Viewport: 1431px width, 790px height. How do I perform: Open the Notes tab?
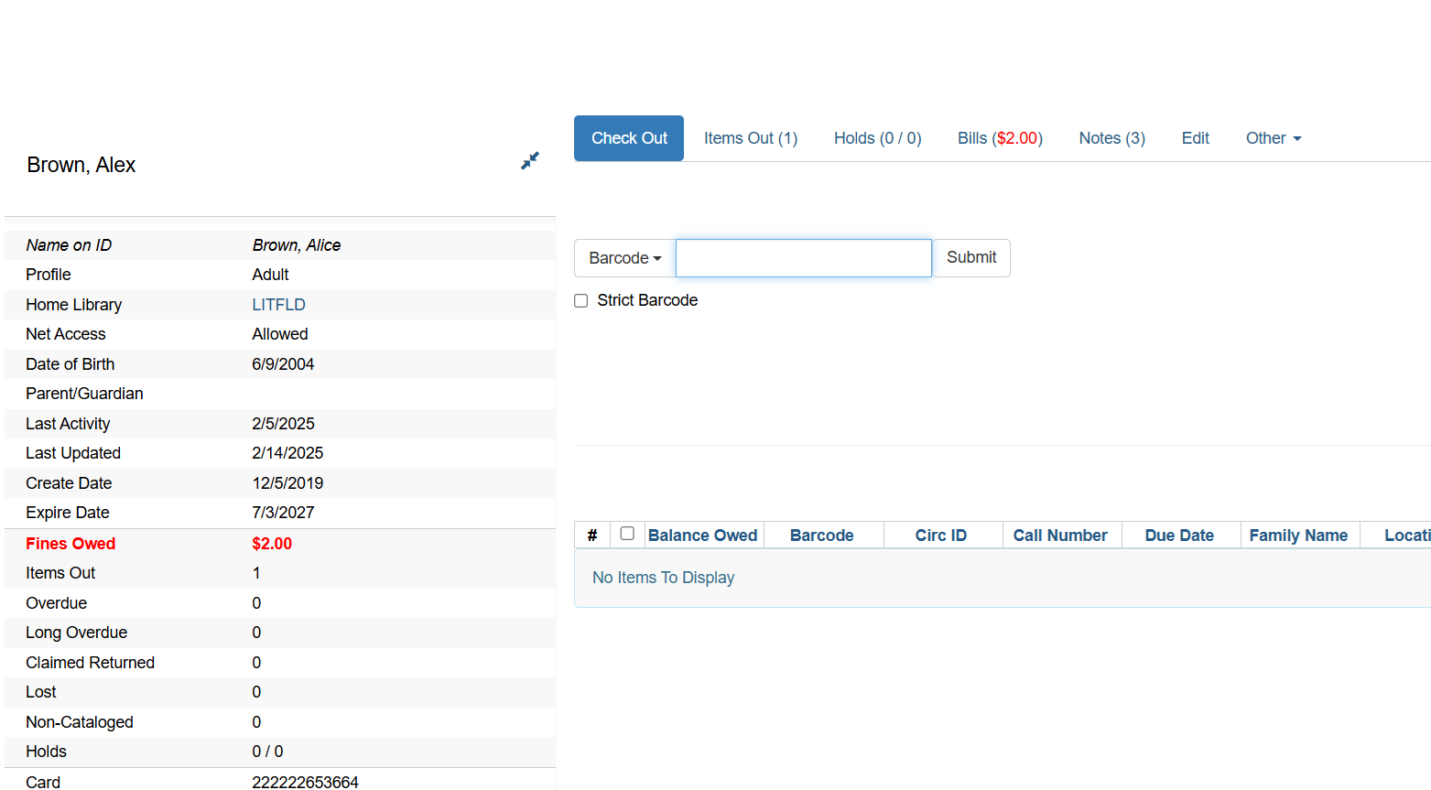(1111, 138)
